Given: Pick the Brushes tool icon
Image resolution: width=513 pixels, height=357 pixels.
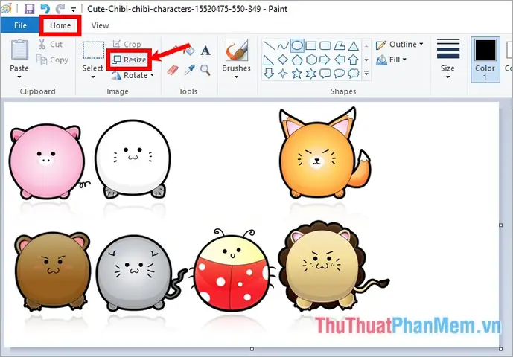Looking at the screenshot, I should 236,51.
